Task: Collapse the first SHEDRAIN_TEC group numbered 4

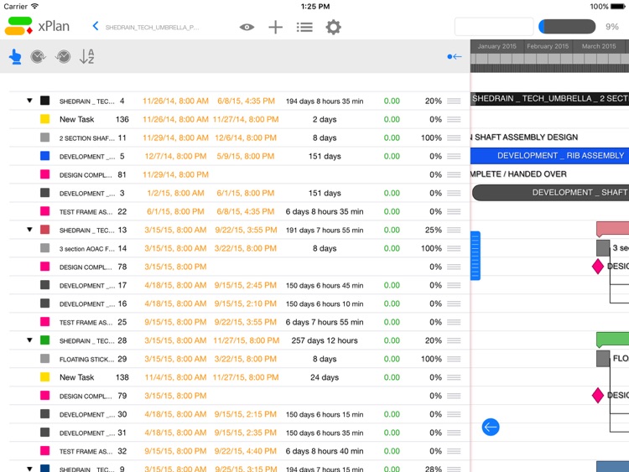Action: [29, 101]
